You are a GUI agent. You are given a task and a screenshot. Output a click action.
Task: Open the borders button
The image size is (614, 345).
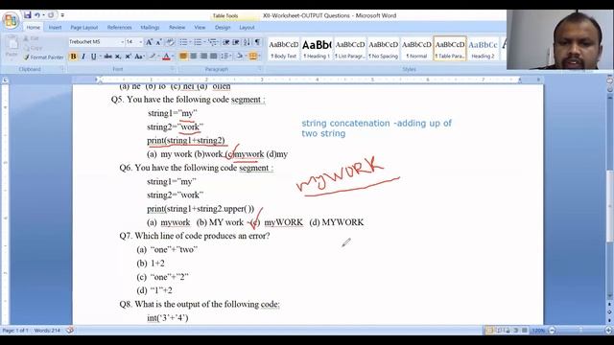253,57
